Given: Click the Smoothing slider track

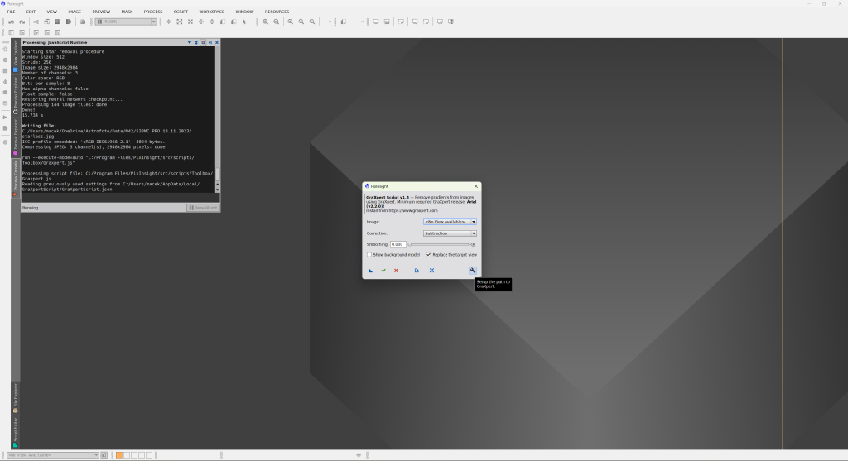Looking at the screenshot, I should pyautogui.click(x=439, y=244).
